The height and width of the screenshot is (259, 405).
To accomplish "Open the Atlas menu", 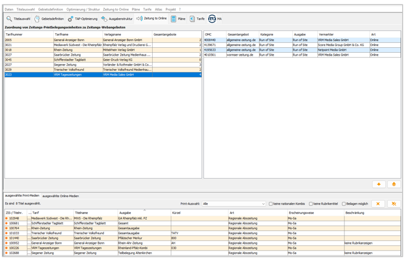I will pos(158,10).
